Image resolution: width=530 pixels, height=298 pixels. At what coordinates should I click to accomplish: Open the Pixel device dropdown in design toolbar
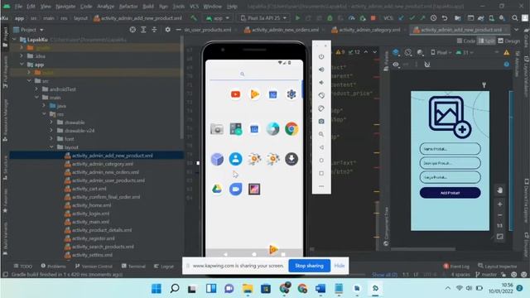441,52
